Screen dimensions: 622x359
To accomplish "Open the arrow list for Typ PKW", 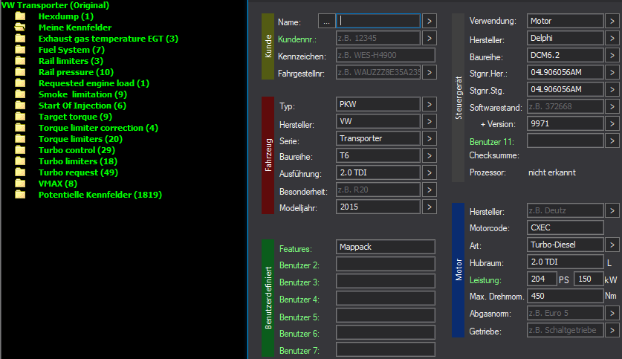I will (430, 104).
